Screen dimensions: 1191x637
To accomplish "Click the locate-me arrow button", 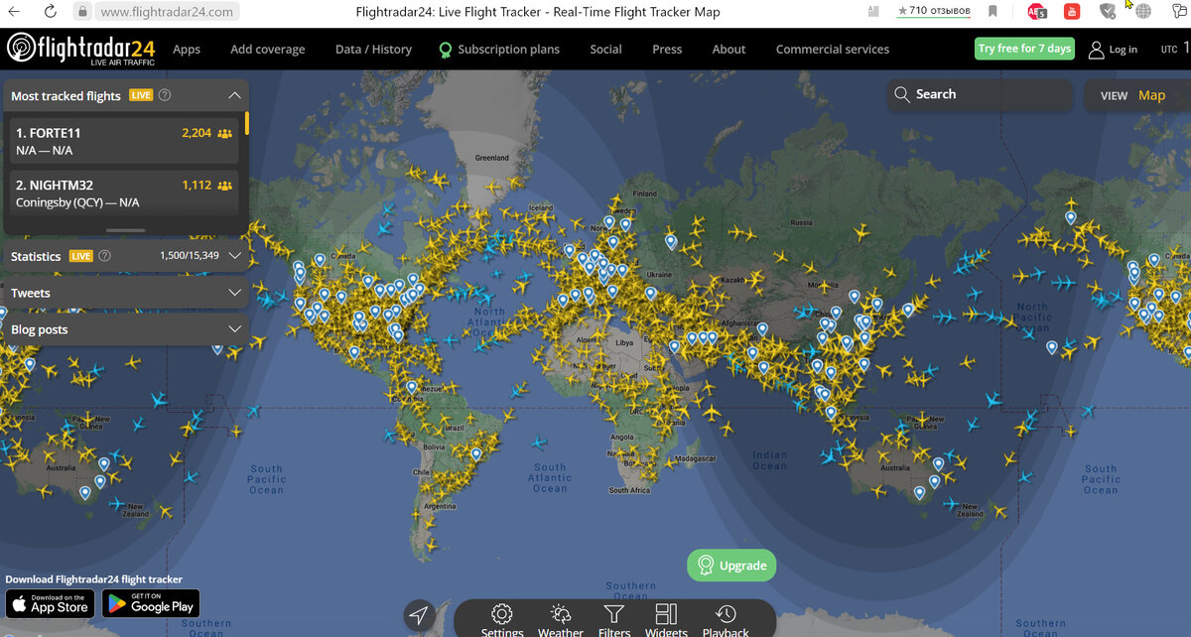I will point(420,616).
